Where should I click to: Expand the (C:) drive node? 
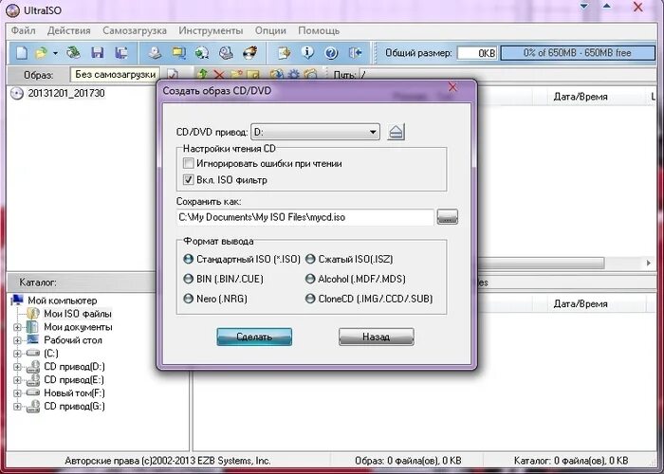[17, 354]
